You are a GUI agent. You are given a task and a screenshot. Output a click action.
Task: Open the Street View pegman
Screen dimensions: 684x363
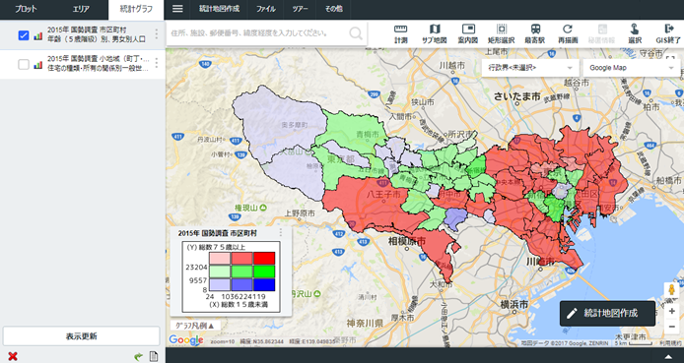pos(672,290)
